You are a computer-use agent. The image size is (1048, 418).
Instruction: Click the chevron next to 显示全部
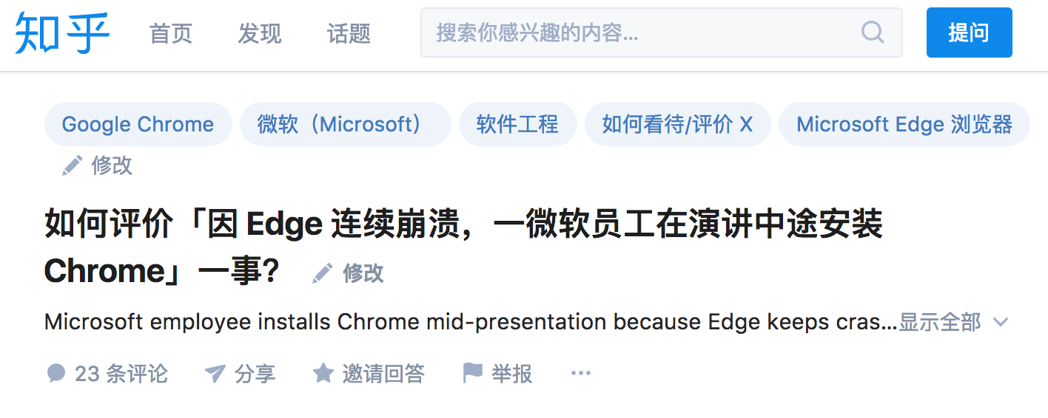coord(1001,323)
